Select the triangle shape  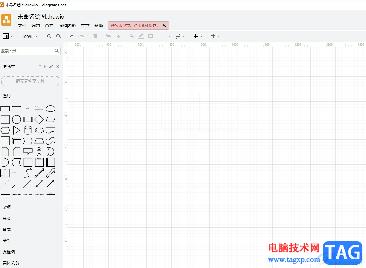point(16,130)
